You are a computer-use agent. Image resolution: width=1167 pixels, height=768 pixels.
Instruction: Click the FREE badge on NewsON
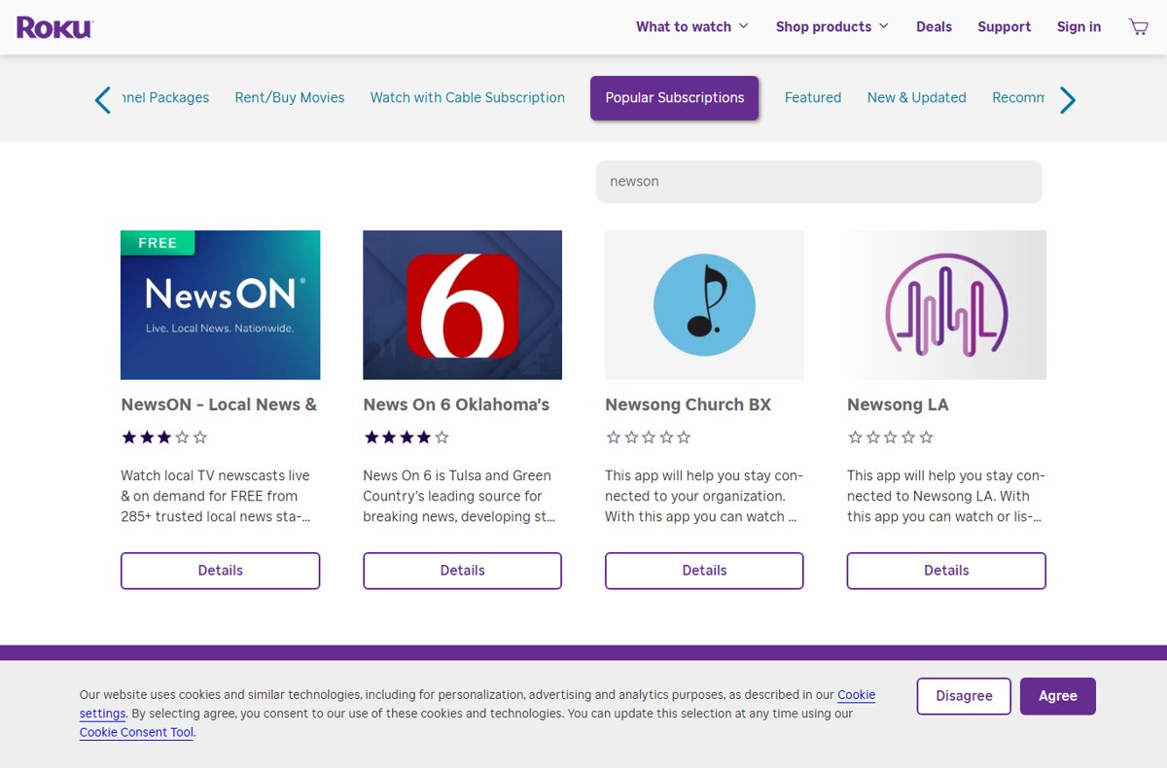158,243
